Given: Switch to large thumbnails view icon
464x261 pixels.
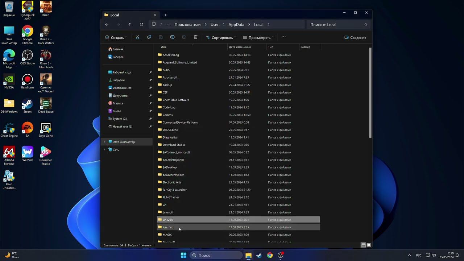Looking at the screenshot, I should coord(369,245).
